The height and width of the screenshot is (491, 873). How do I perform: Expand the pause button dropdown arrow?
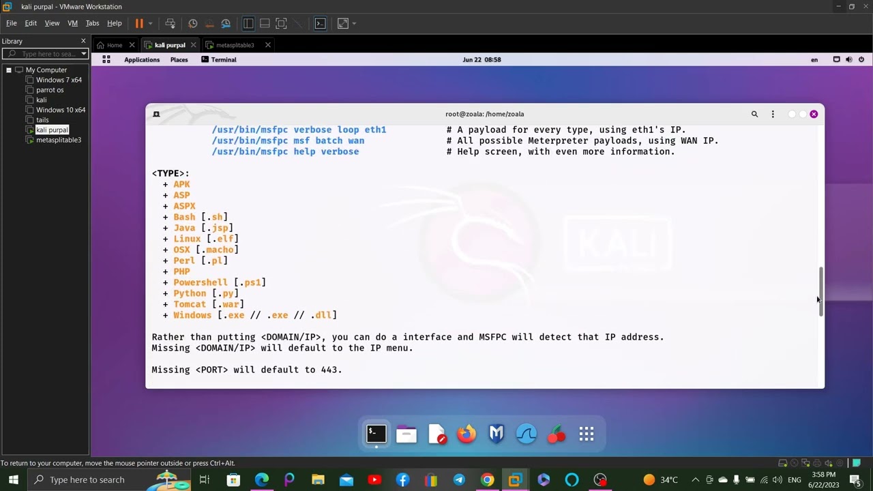click(150, 23)
